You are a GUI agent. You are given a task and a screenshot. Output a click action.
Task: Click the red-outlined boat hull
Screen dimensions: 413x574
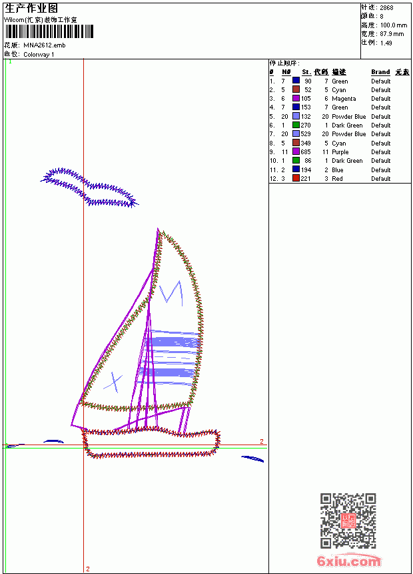pyautogui.click(x=151, y=444)
